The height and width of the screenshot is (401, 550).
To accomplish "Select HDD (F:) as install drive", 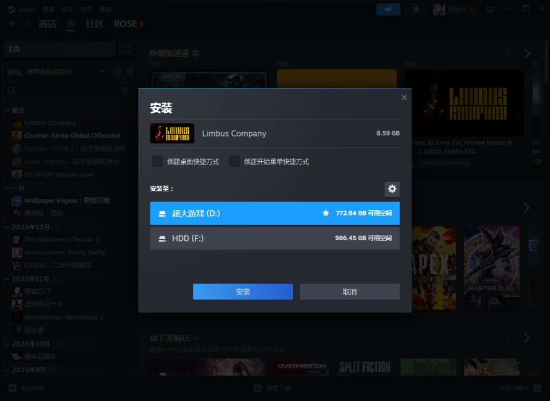I will pyautogui.click(x=274, y=238).
